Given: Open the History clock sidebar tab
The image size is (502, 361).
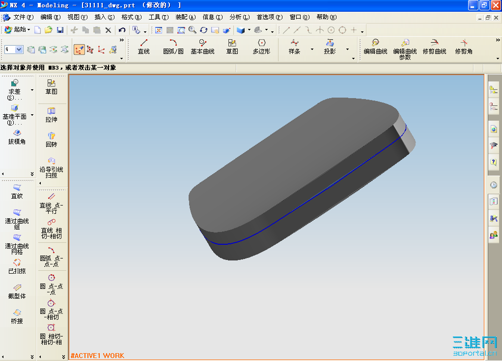Looking at the screenshot, I should 494,185.
